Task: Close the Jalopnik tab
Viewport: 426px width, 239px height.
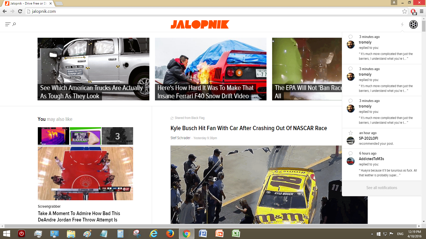Action: tap(51, 3)
